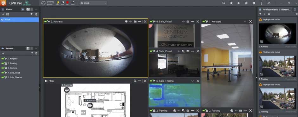Toggle fullscreen view from top toolbar
Screen dimensions: 298x117
[231, 3]
